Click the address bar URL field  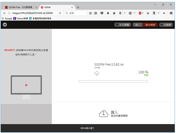[34, 13]
